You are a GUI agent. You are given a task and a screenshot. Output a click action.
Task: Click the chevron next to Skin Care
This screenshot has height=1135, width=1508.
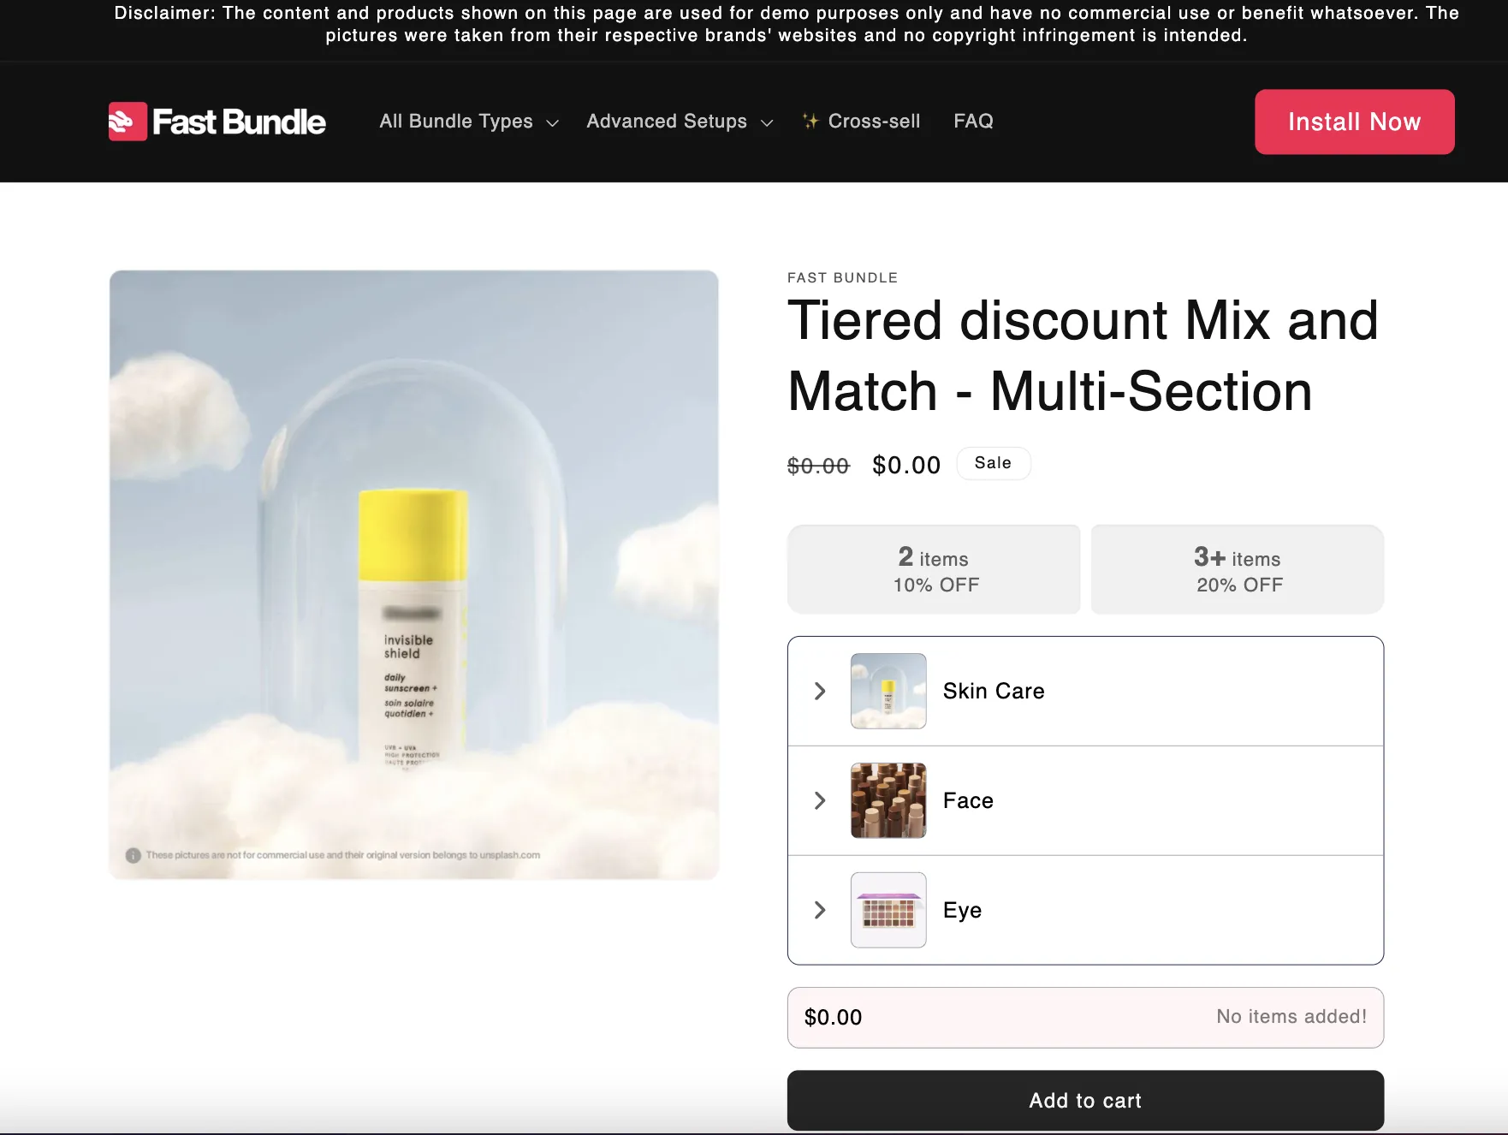coord(819,691)
